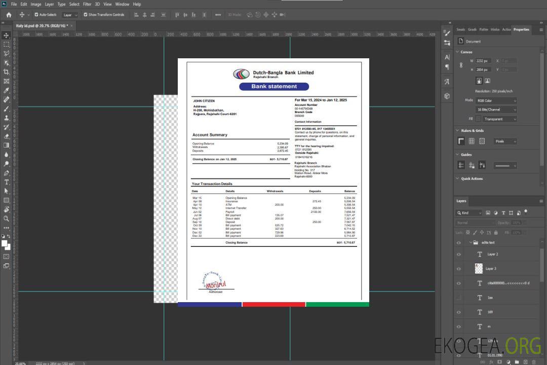Click the foreground color swatch
Screen dimensions: 547x365
pyautogui.click(x=5, y=243)
